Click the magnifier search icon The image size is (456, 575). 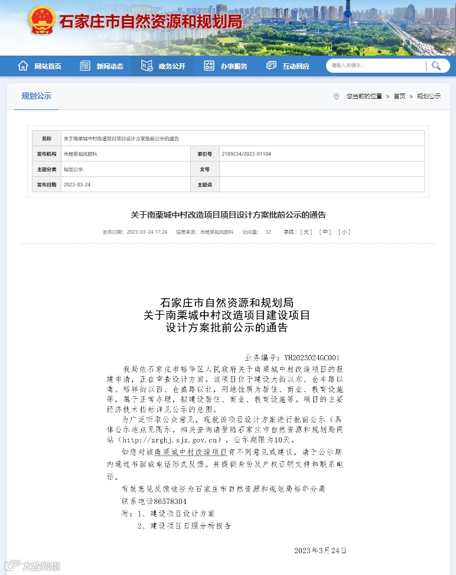(x=436, y=66)
